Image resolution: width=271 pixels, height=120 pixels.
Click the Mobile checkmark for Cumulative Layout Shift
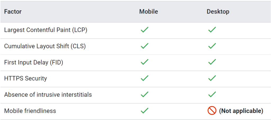pyautogui.click(x=144, y=46)
